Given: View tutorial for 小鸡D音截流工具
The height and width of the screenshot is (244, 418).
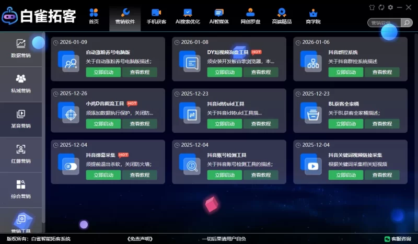Looking at the screenshot, I should click(140, 124).
